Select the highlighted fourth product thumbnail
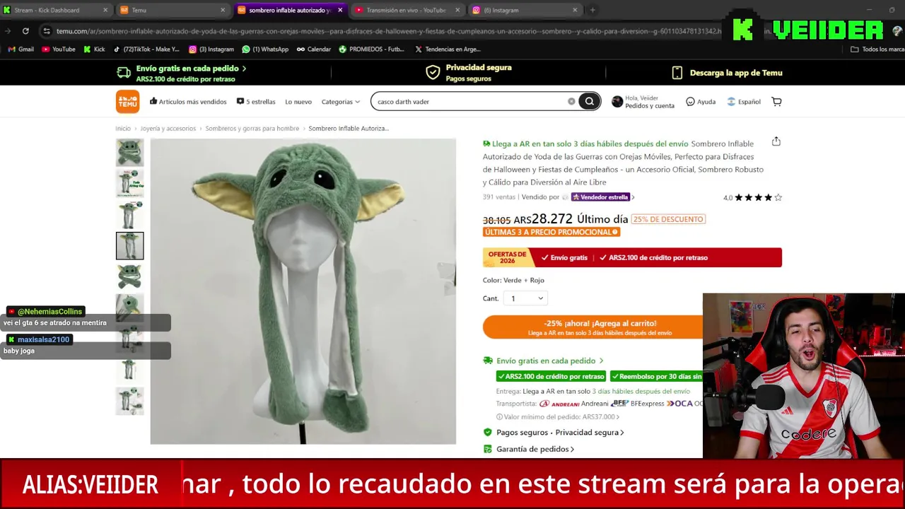 point(129,246)
